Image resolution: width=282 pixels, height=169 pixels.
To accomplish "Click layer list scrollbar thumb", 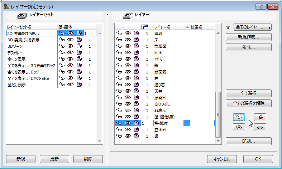I will pyautogui.click(x=218, y=114).
